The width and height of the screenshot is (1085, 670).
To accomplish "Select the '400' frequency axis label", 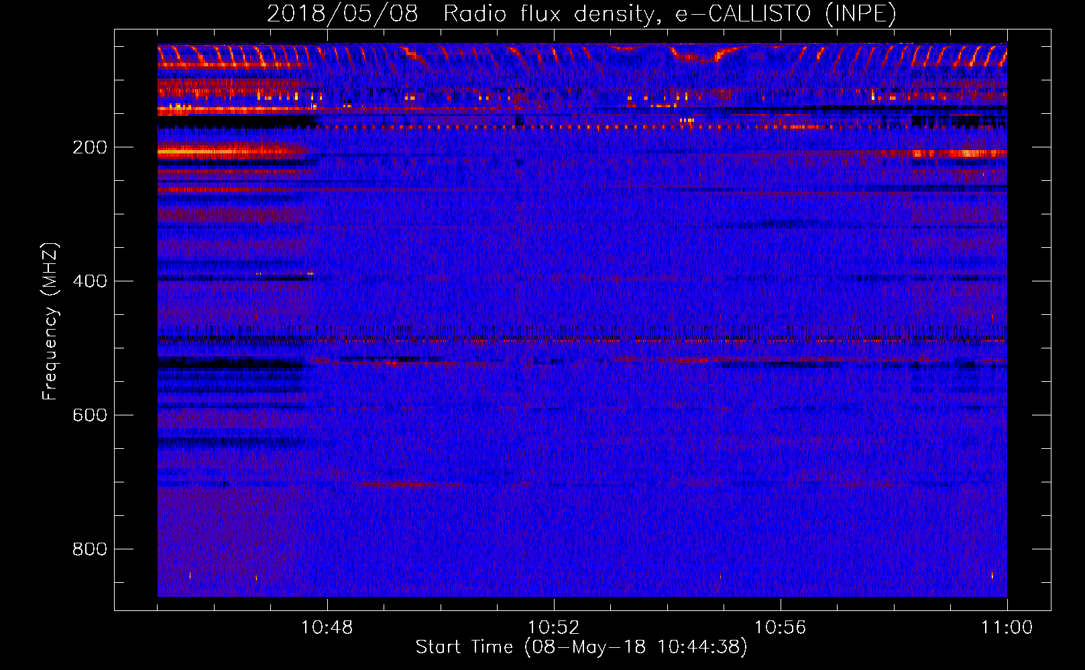I will coord(90,281).
